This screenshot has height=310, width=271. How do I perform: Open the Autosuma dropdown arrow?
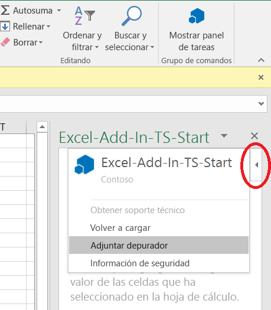point(59,10)
